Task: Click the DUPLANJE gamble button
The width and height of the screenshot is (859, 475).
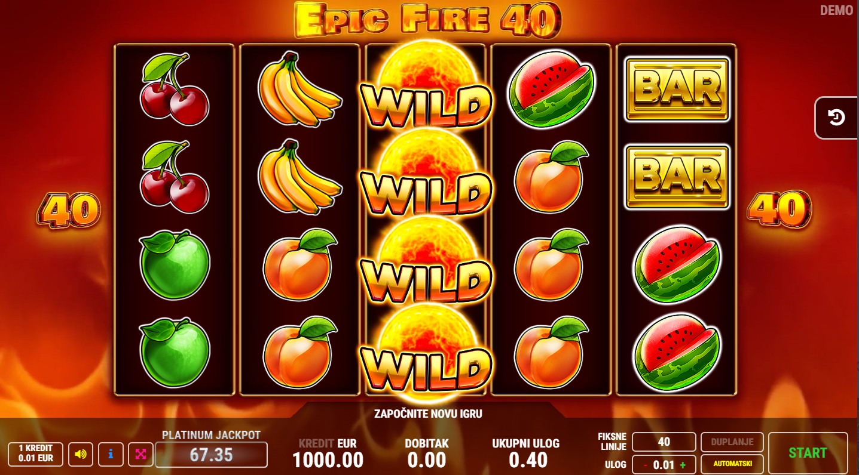Action: tap(732, 442)
